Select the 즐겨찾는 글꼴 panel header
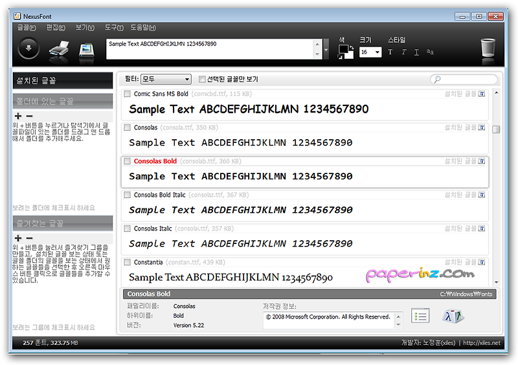This screenshot has height=365, width=518. tap(63, 223)
